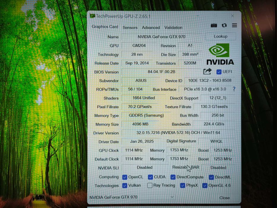Click the Device ID value 10DE 13C2

click(210, 81)
